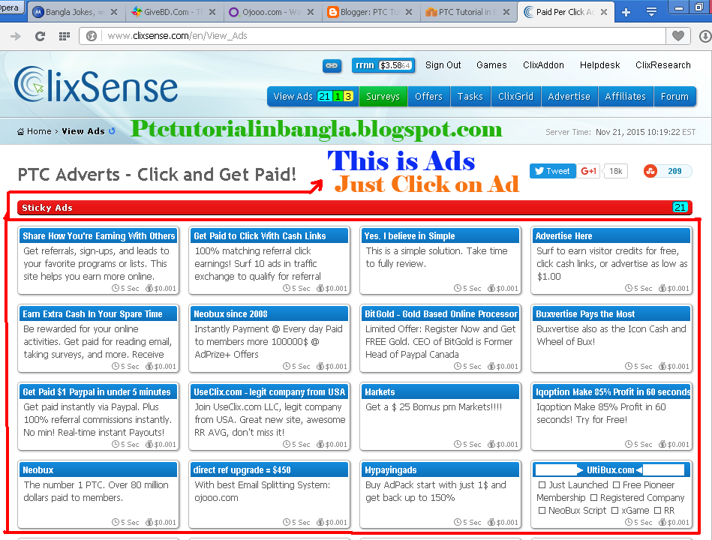Image resolution: width=712 pixels, height=540 pixels.
Task: Open the tab menu icon beside the new tab button
Action: tap(651, 12)
